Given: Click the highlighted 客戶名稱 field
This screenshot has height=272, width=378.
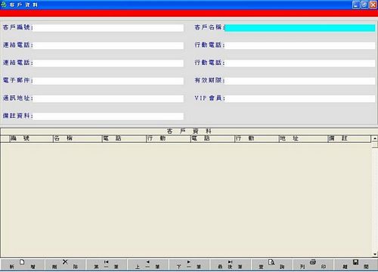Looking at the screenshot, I should click(300, 28).
